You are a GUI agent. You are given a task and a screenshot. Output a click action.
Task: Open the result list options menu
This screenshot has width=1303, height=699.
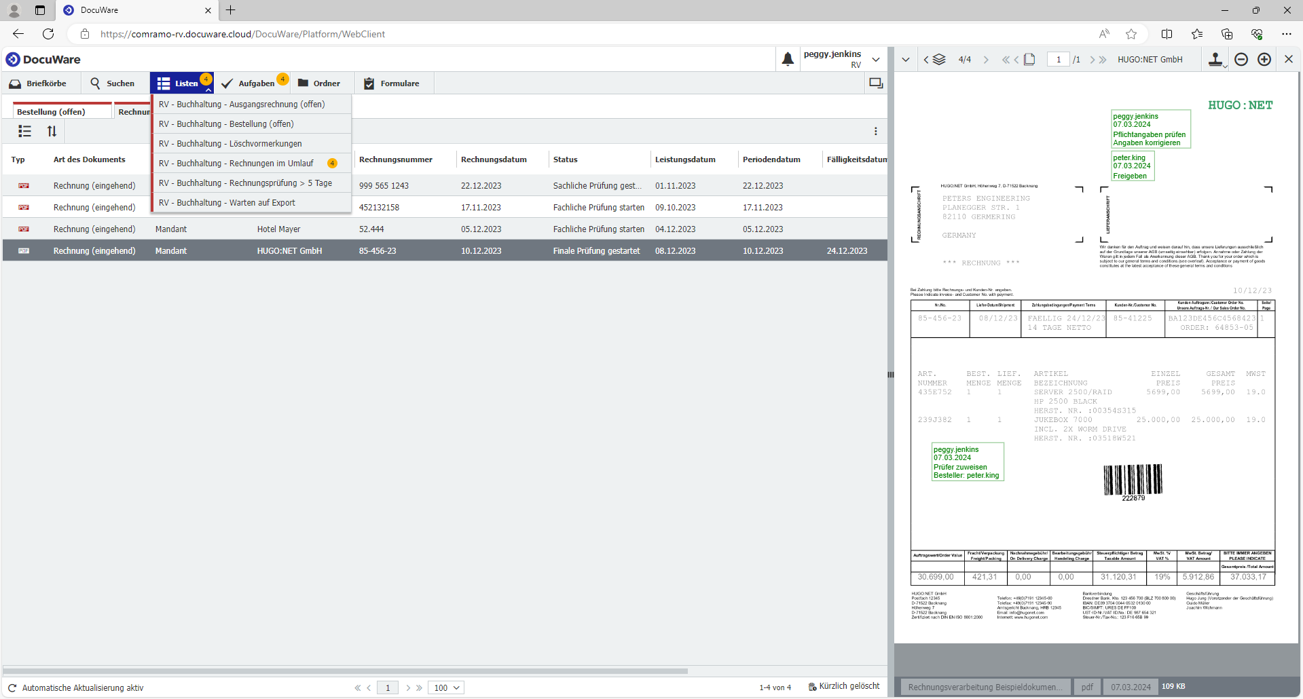pyautogui.click(x=875, y=131)
